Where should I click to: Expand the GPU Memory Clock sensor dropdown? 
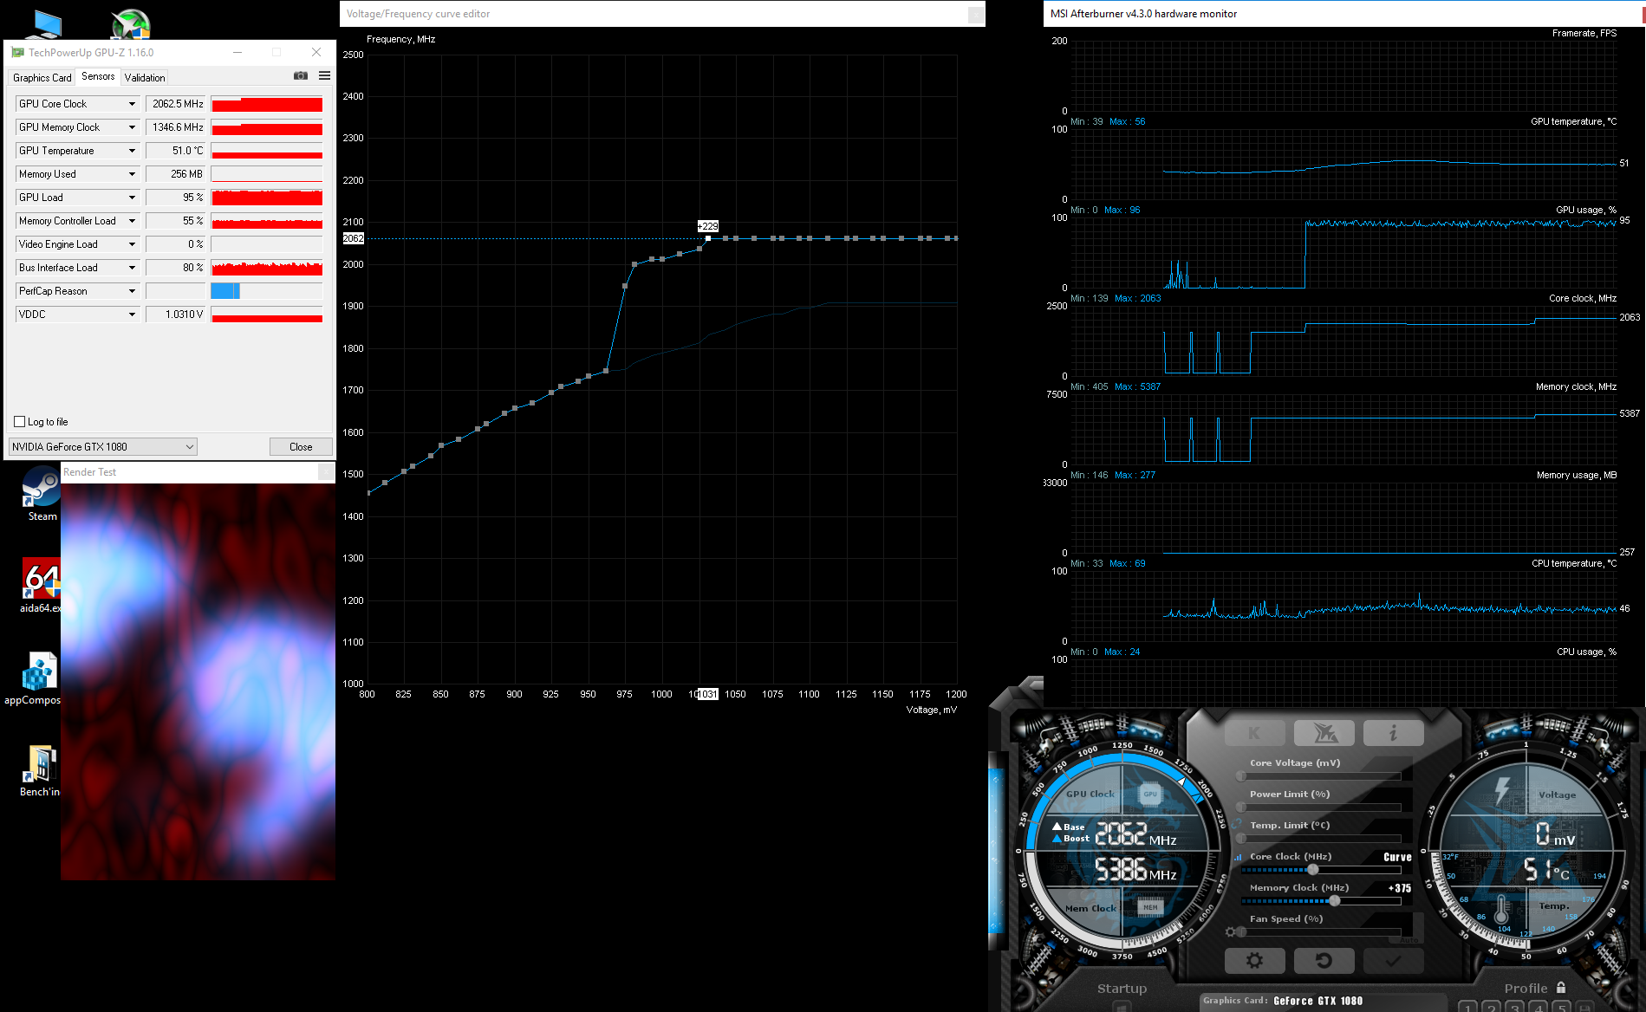tap(132, 127)
